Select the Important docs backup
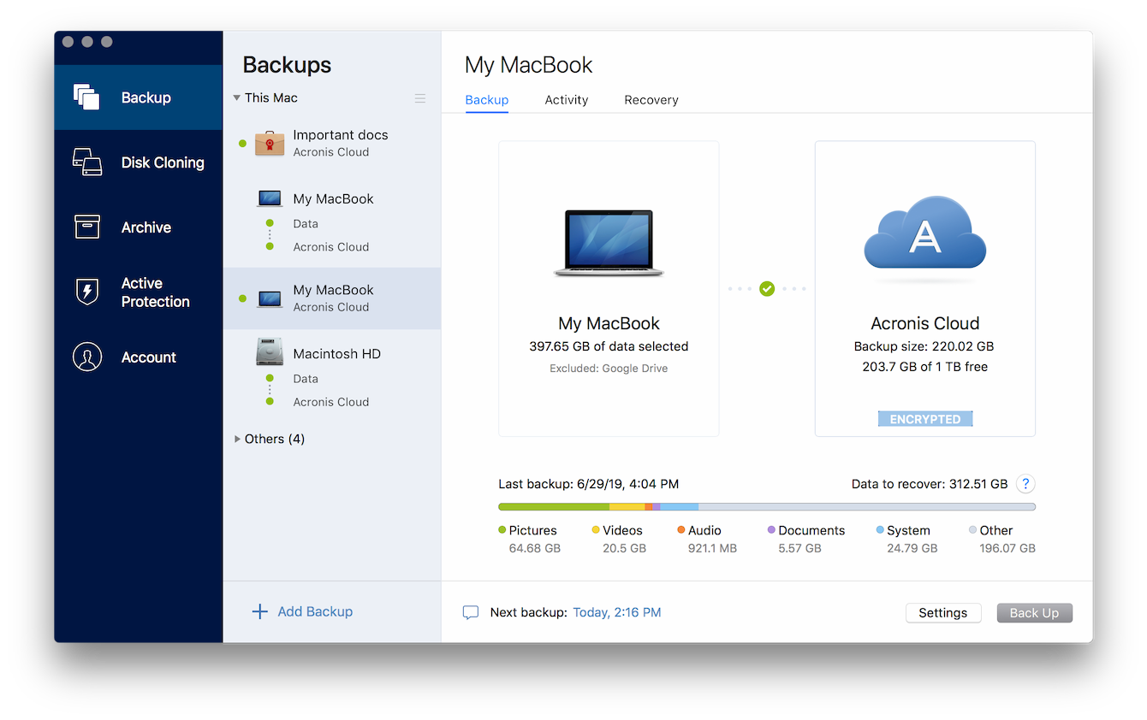Screen dimensions: 1147x720 point(340,143)
